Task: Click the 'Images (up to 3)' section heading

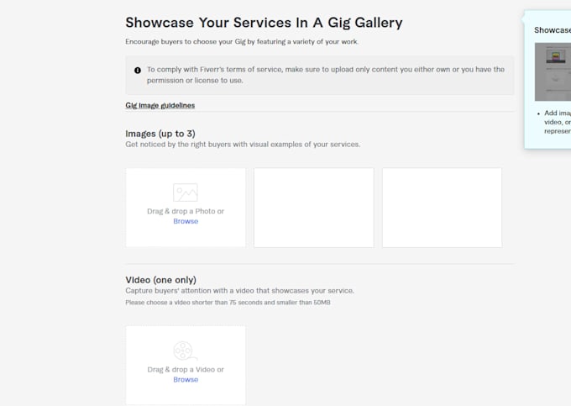Action: [x=160, y=134]
